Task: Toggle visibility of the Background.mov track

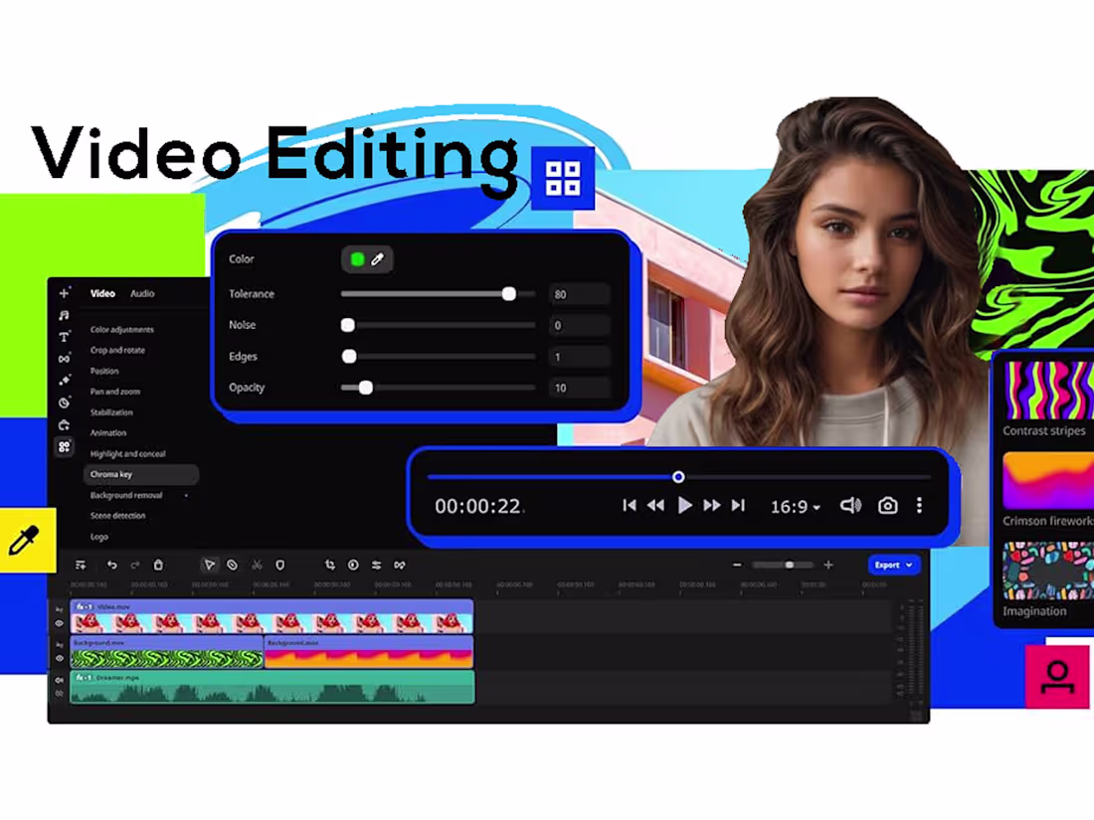Action: (x=59, y=657)
